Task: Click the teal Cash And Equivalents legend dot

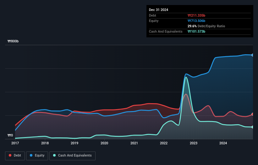Action: pos(54,155)
